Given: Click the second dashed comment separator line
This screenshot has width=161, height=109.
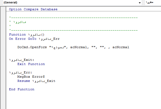Looking at the screenshot, I should pyautogui.click(x=74, y=30).
